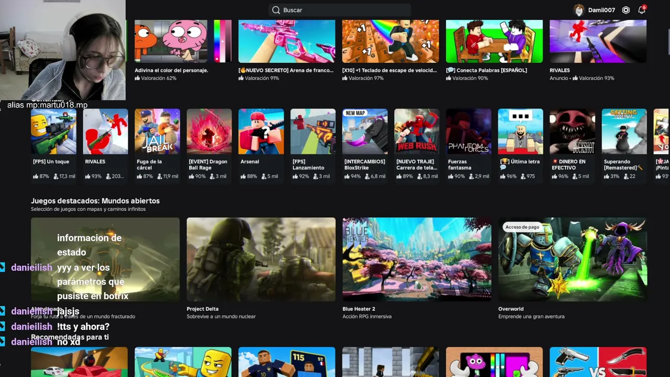Click the player count icon under Fuga de la cárcel

159,176
